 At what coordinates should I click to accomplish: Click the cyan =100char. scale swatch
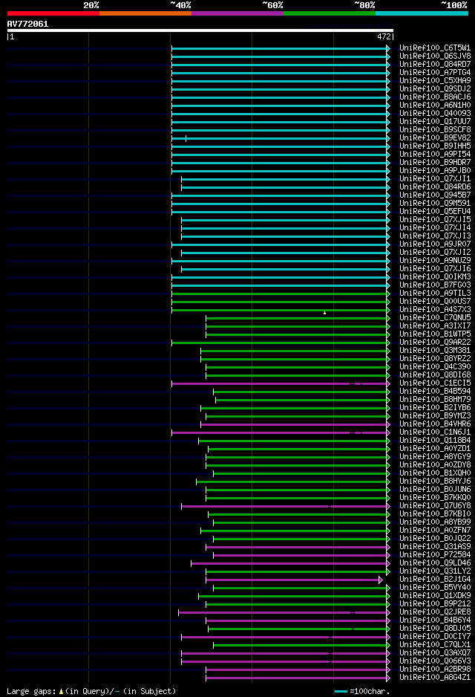(x=341, y=691)
